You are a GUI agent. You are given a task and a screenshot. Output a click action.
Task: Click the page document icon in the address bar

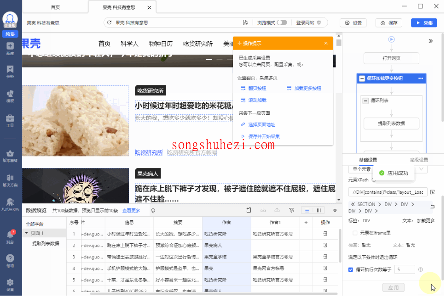pyautogui.click(x=245, y=22)
